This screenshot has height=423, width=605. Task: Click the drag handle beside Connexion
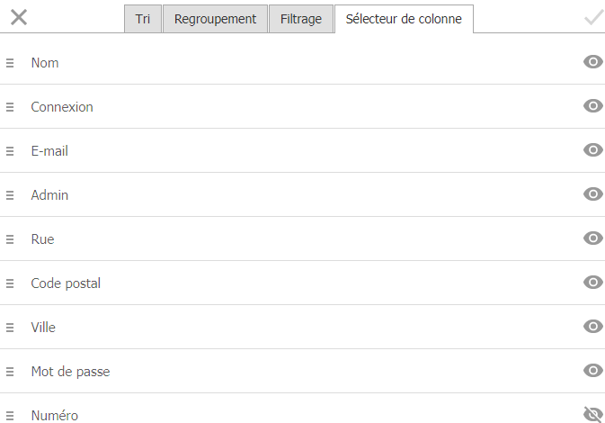coord(10,107)
